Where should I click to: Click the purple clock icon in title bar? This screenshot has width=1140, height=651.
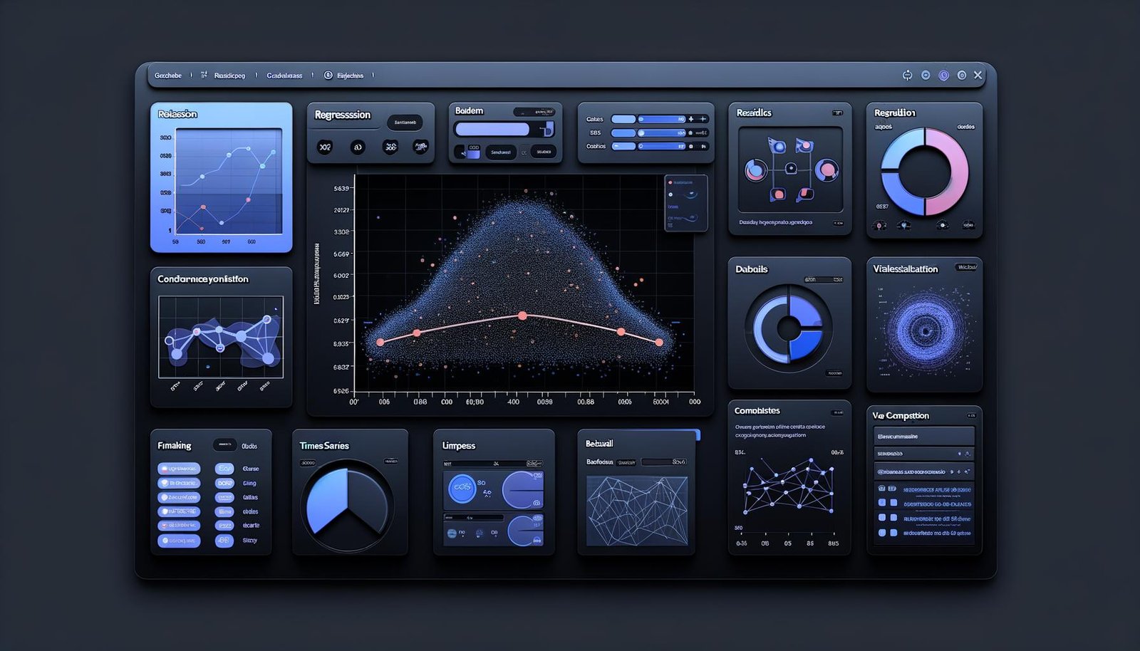click(x=943, y=75)
